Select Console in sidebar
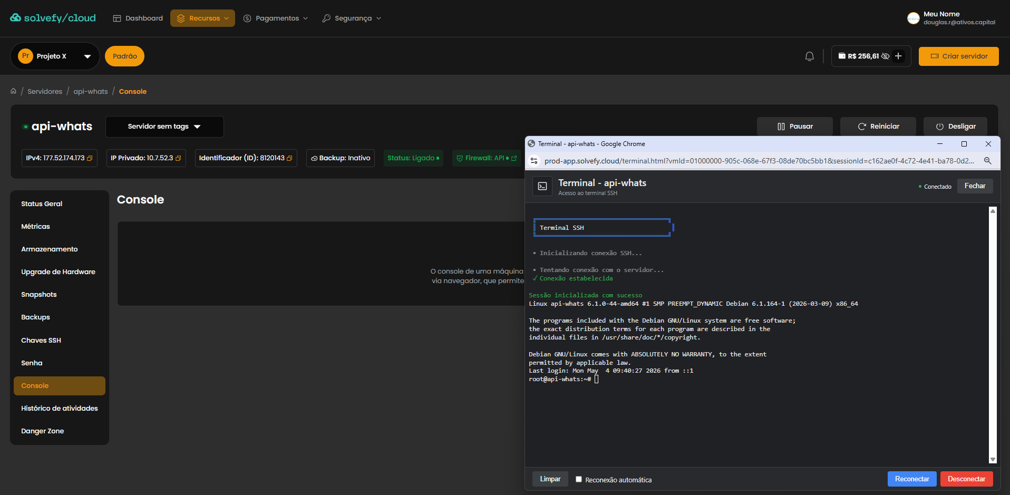This screenshot has height=495, width=1010. coord(60,386)
